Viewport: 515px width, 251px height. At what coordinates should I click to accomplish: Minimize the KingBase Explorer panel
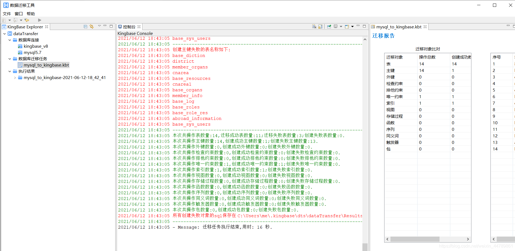pyautogui.click(x=105, y=26)
